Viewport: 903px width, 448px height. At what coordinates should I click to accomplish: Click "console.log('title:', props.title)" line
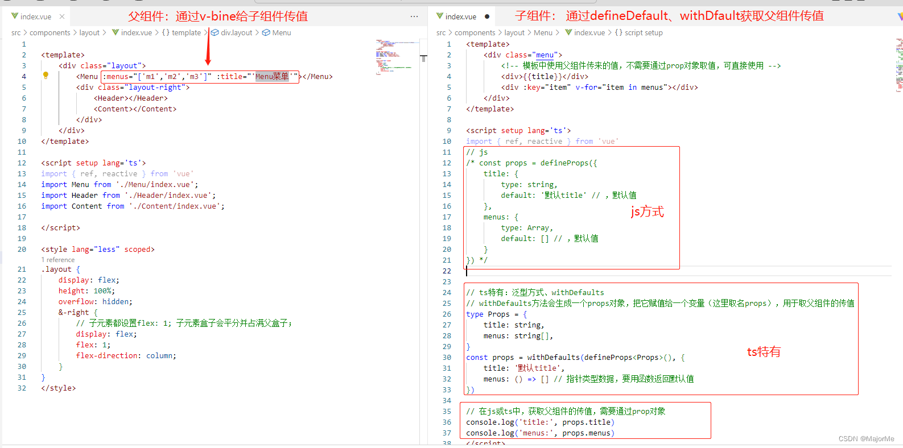540,422
